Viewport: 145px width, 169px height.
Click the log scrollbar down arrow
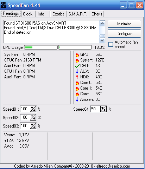point(102,40)
